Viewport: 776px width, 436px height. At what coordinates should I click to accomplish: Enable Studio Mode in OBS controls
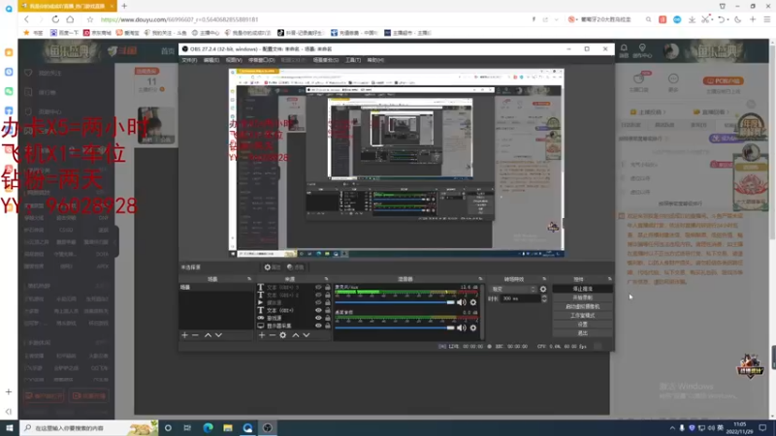pyautogui.click(x=583, y=316)
